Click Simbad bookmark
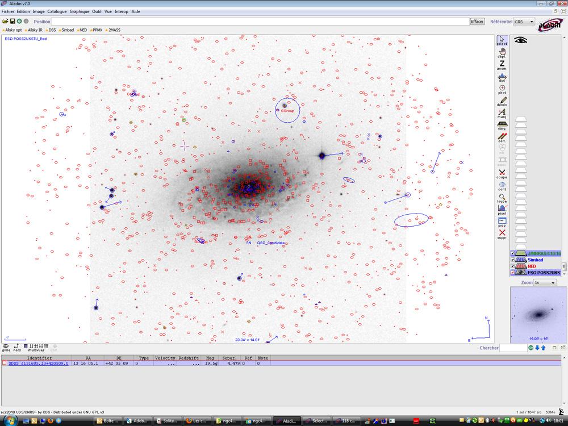This screenshot has width=568, height=426. (x=66, y=30)
